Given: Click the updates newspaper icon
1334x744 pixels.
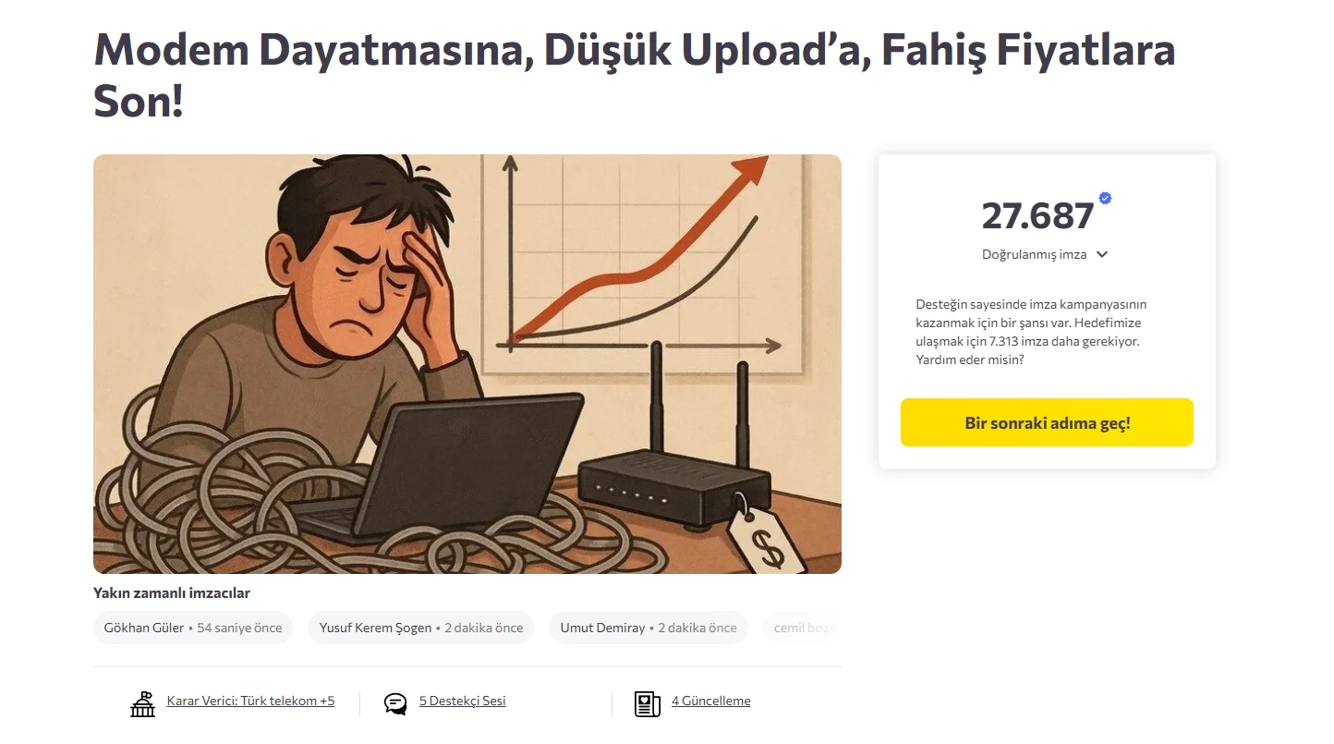Looking at the screenshot, I should 648,704.
